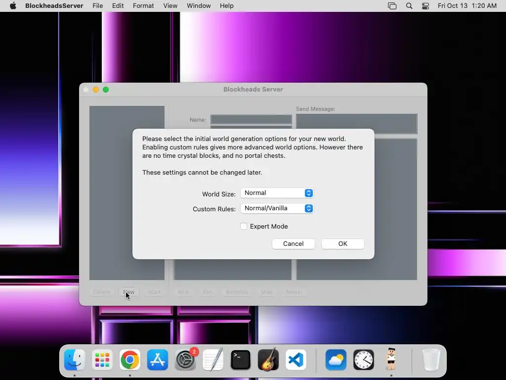Open the Help menu
Image resolution: width=506 pixels, height=380 pixels.
tap(226, 6)
